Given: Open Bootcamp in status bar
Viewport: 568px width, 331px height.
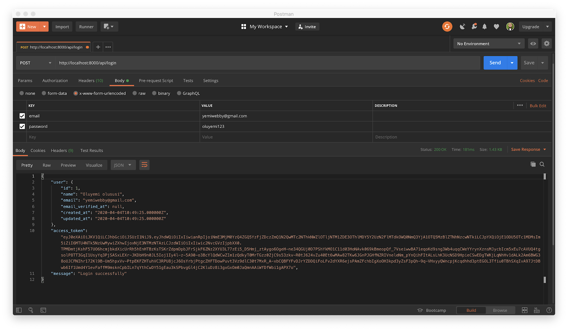Looking at the screenshot, I should [432, 310].
